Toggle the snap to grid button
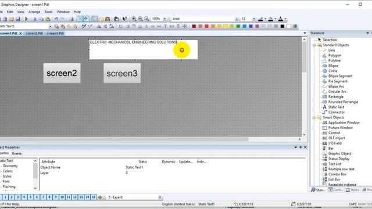 [86, 19]
